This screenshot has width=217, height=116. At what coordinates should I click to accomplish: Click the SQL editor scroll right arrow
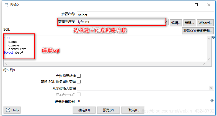(204, 64)
